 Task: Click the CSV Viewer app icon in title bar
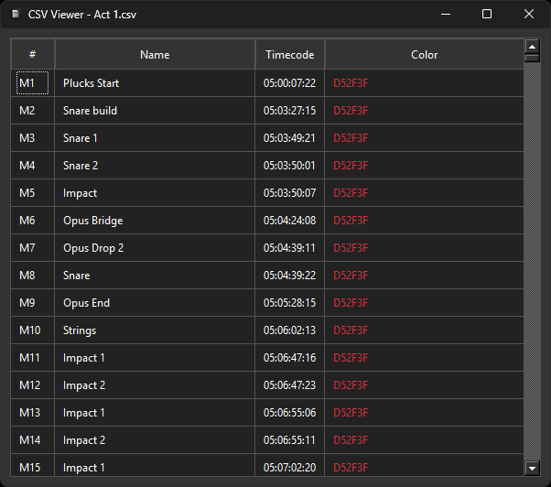(x=16, y=14)
